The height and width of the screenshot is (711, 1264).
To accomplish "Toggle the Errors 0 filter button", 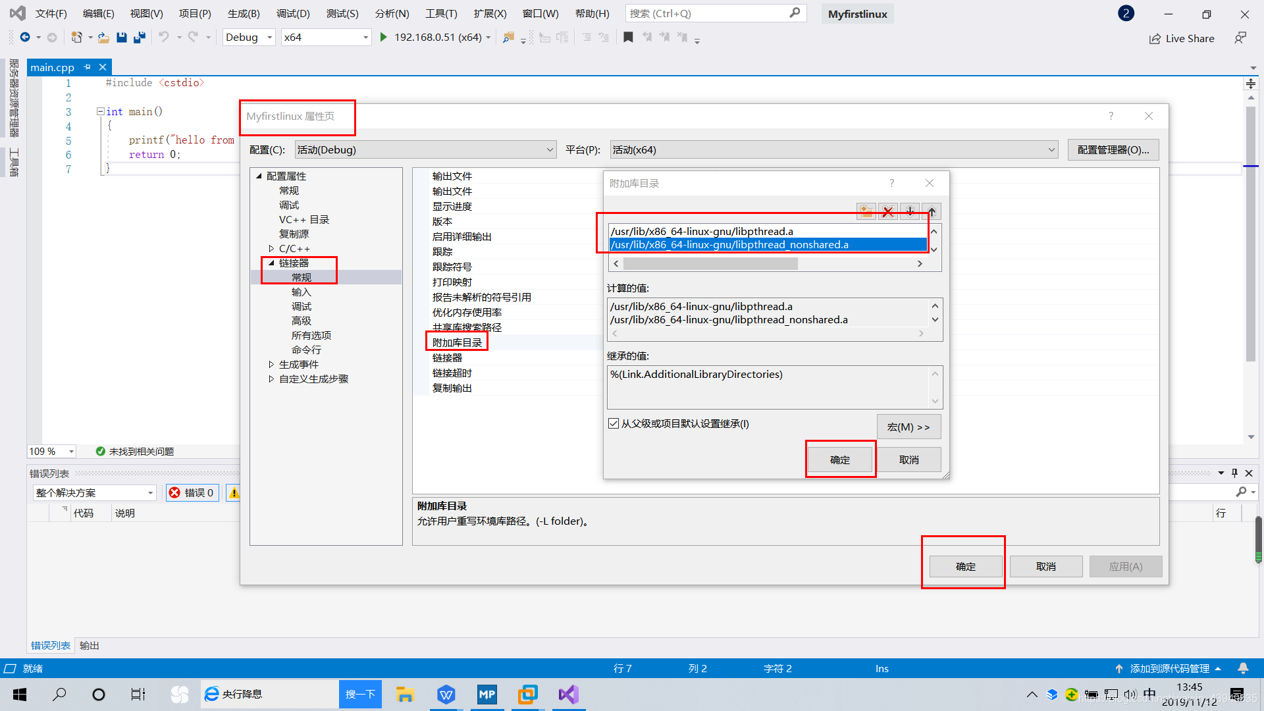I will pos(192,492).
